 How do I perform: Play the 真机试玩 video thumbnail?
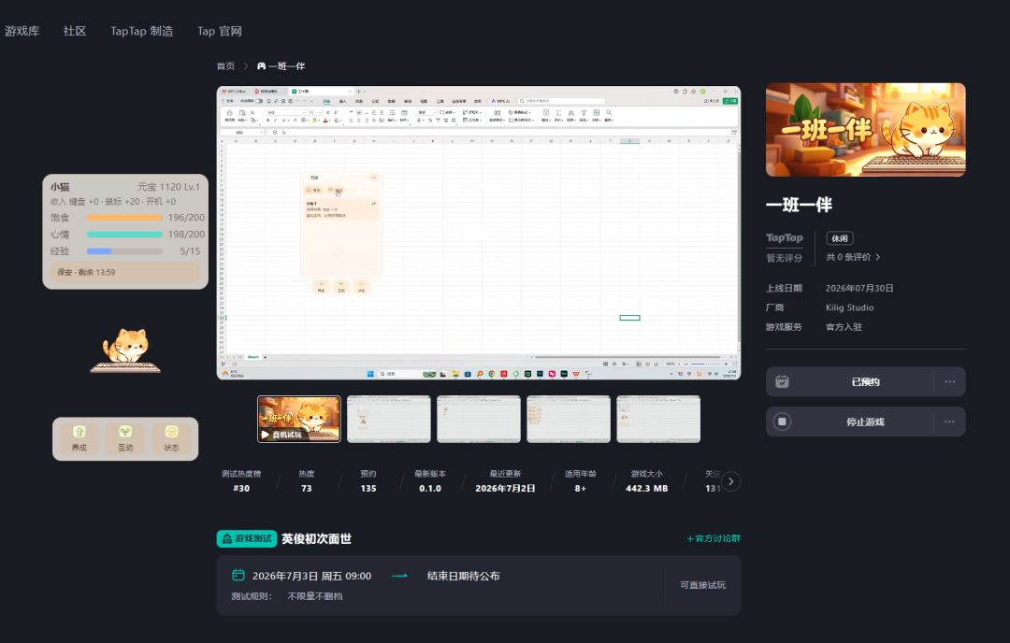(x=299, y=419)
